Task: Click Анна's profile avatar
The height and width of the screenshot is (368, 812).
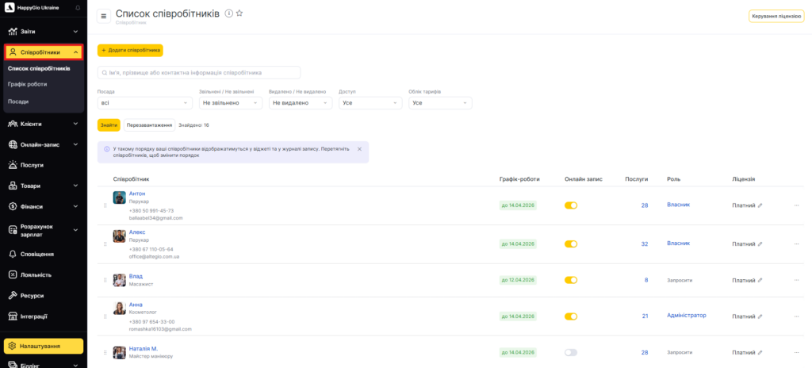Action: pos(120,309)
